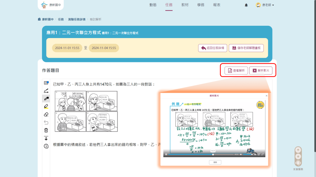Open the notification bell
The width and height of the screenshot is (316, 177).
pos(246,5)
